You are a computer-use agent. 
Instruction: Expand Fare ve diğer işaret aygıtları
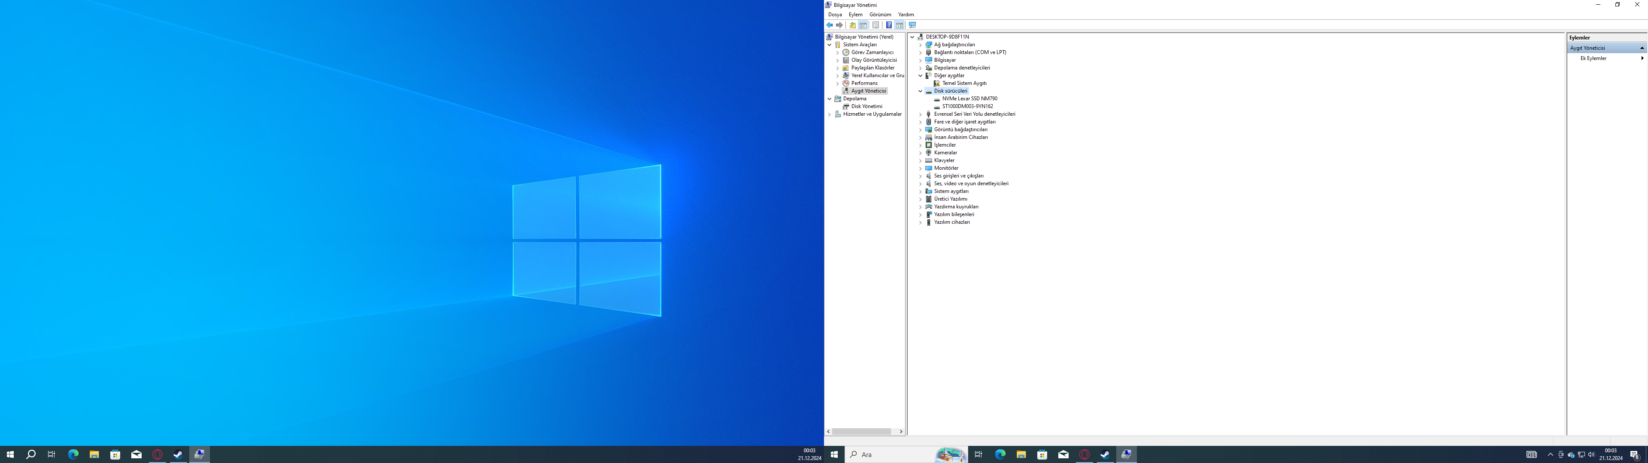click(921, 122)
